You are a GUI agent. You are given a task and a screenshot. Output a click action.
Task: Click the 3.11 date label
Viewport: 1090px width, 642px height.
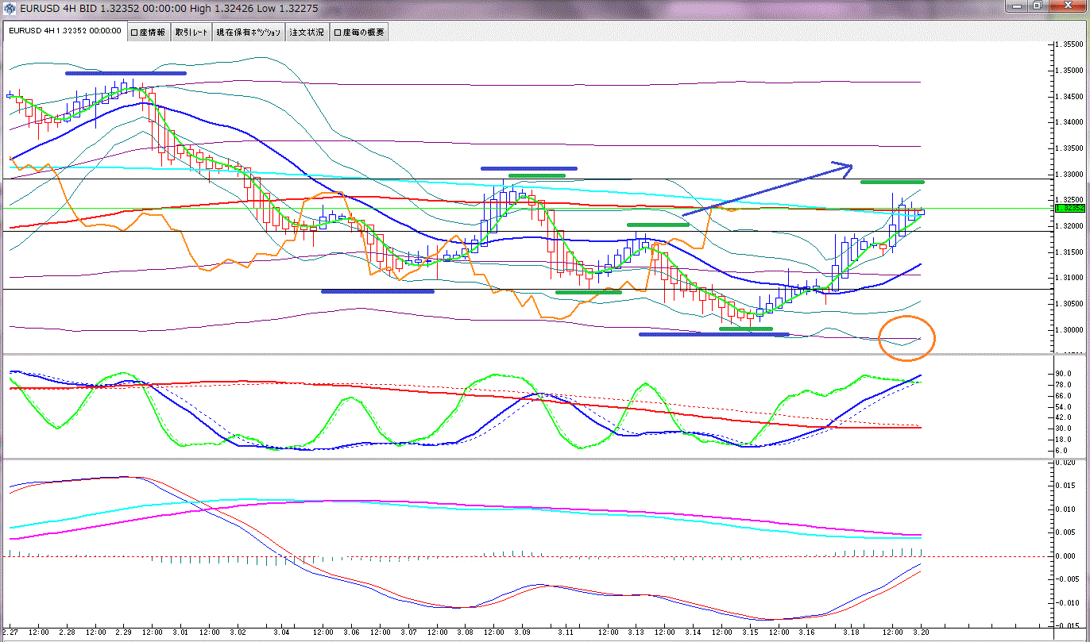coord(566,633)
